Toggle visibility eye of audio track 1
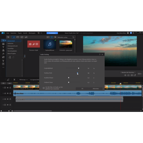This screenshot has height=143, width=143. coord(8,93)
